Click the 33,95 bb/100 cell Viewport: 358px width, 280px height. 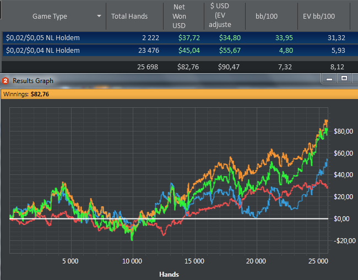(x=284, y=37)
